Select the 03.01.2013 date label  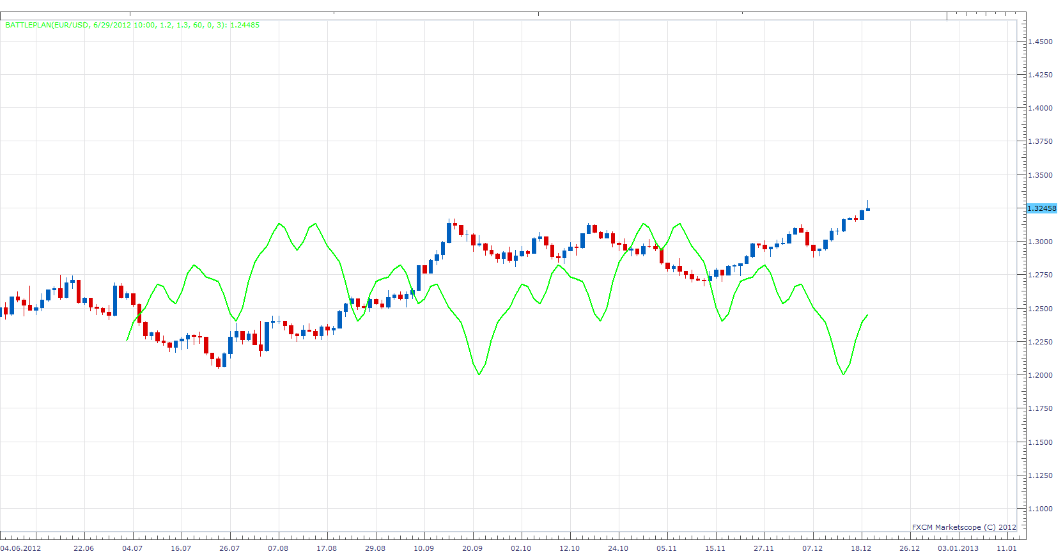coord(958,548)
